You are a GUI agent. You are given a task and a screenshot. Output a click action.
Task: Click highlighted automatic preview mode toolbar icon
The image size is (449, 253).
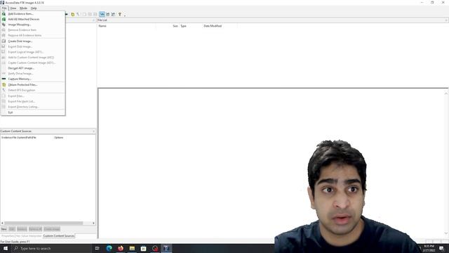[102, 14]
